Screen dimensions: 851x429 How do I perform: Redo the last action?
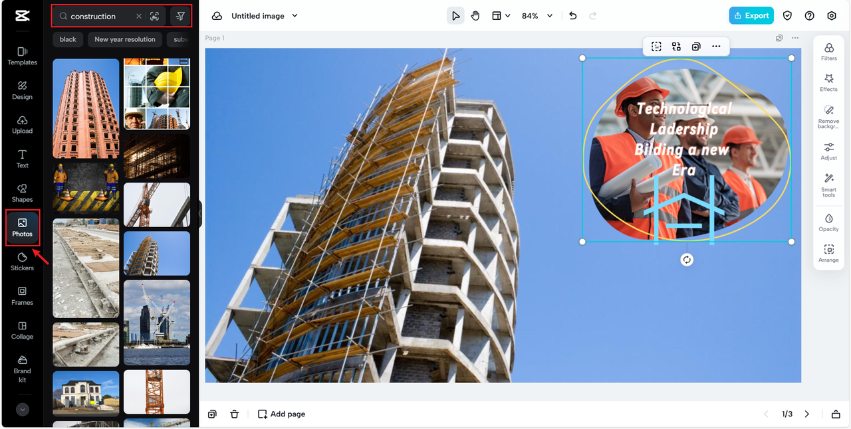[x=592, y=16]
